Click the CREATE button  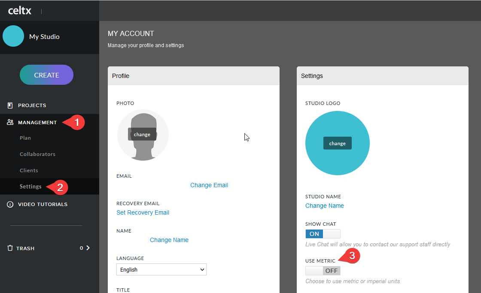(x=47, y=75)
